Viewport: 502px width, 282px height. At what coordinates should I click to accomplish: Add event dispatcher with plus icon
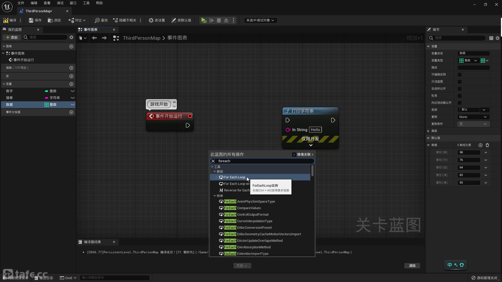[x=71, y=112]
